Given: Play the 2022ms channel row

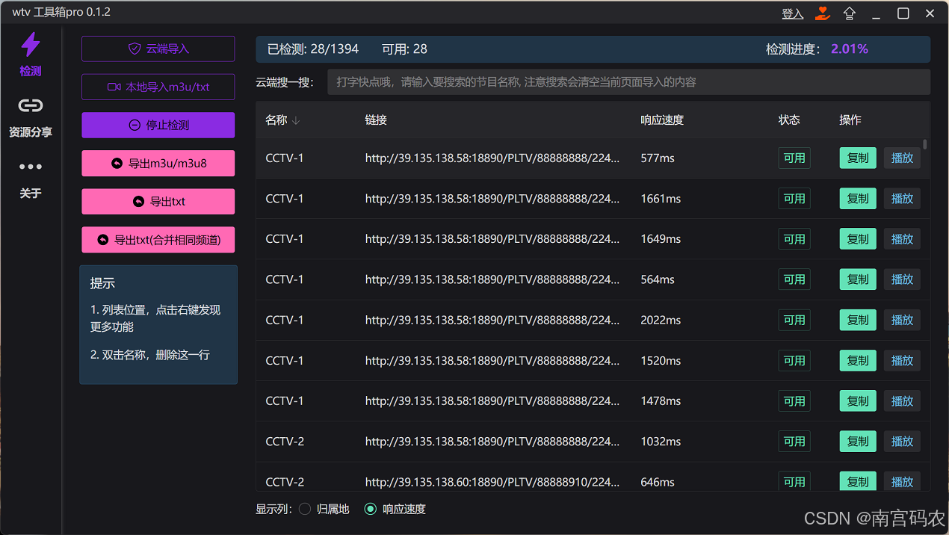Looking at the screenshot, I should pyautogui.click(x=902, y=319).
